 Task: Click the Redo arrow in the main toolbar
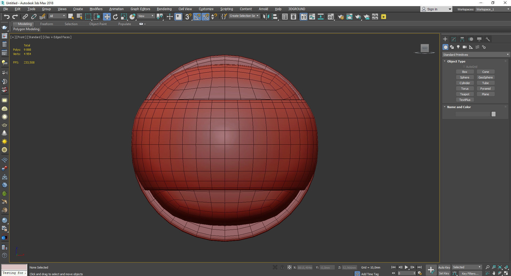point(15,17)
